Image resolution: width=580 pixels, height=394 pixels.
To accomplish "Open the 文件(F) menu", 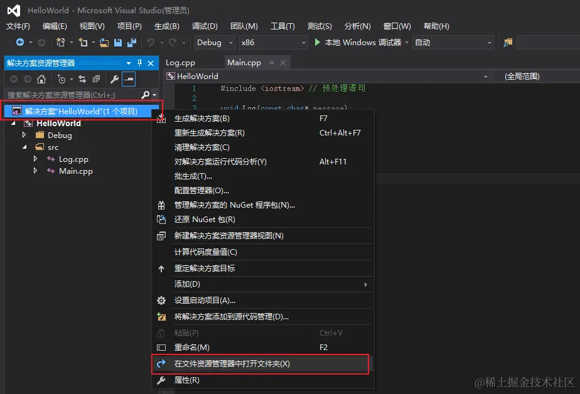I will click(18, 26).
